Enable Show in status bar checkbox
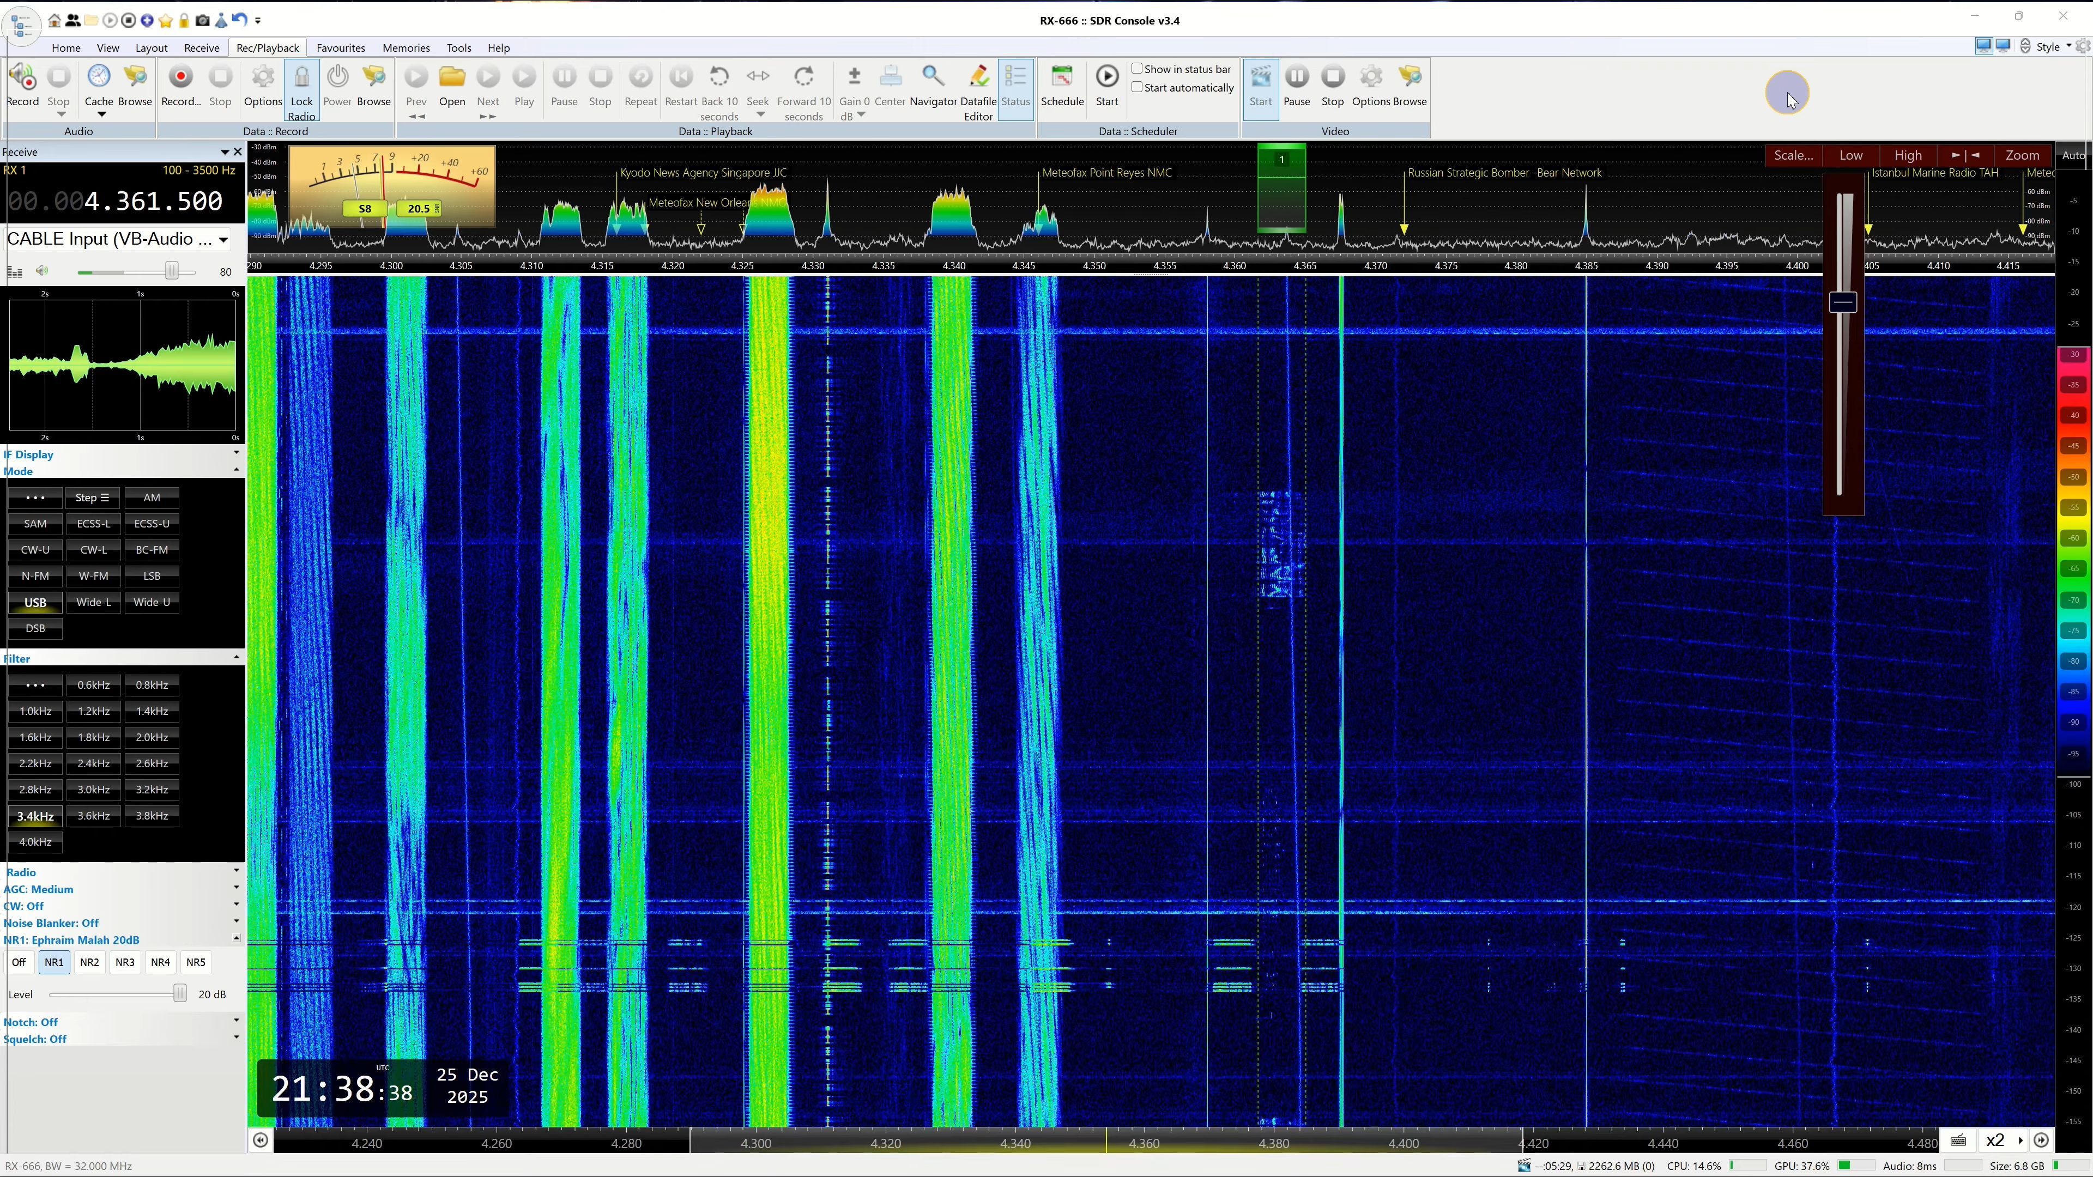The image size is (2093, 1177). click(1138, 69)
